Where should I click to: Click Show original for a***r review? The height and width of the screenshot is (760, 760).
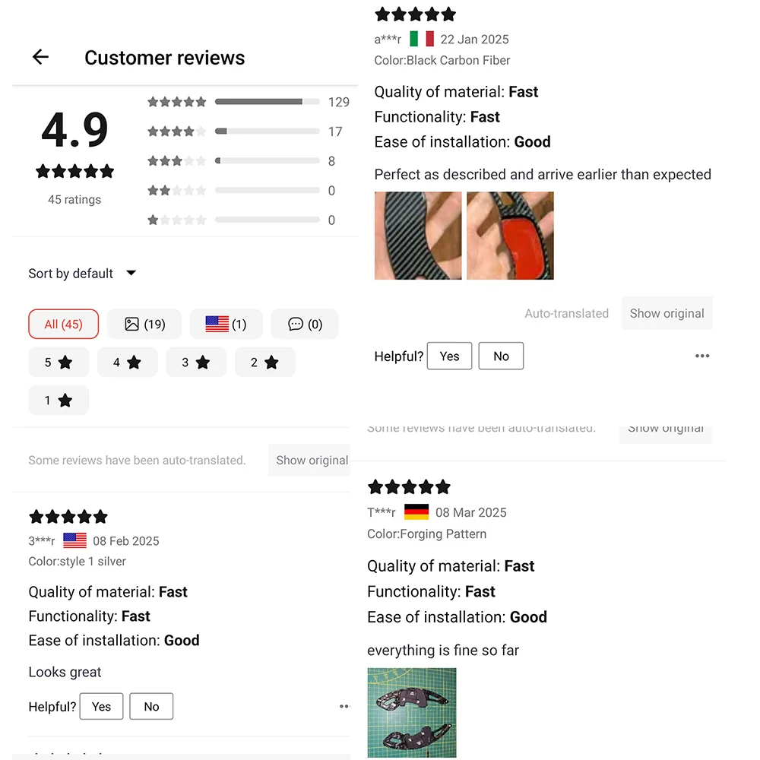667,313
